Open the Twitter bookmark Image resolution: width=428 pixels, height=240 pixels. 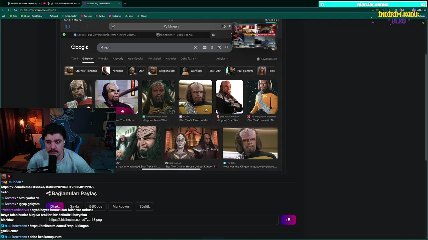100,16
